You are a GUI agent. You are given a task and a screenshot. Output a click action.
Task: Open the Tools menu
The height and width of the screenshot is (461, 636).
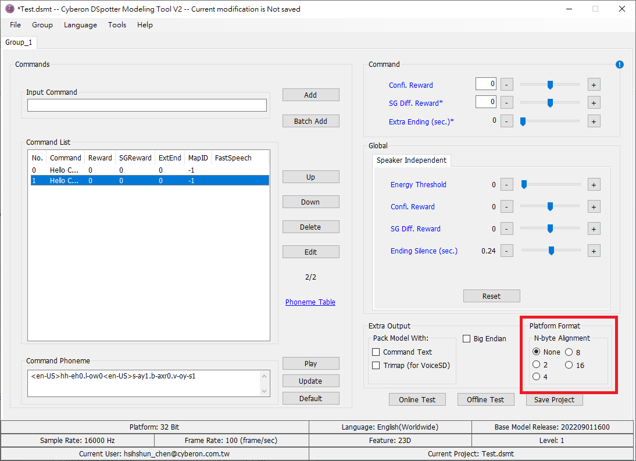(x=117, y=25)
